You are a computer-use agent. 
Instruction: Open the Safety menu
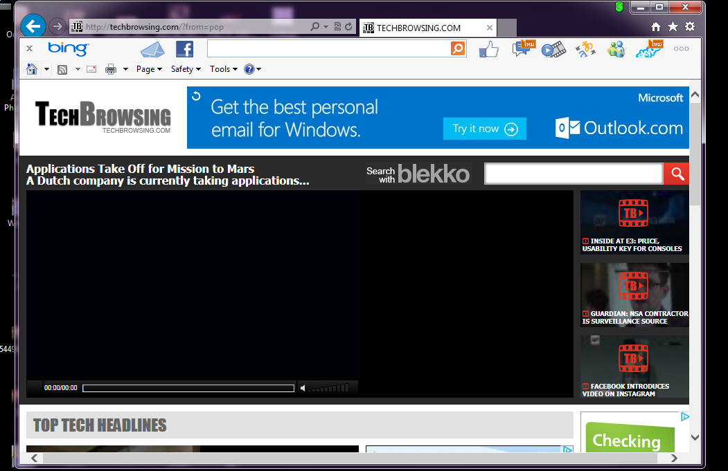pos(186,69)
